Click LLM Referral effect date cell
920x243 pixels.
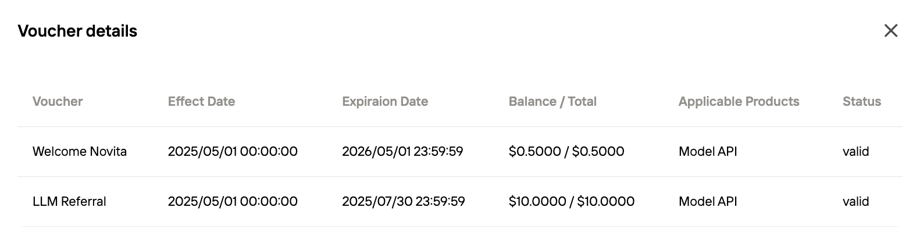233,202
